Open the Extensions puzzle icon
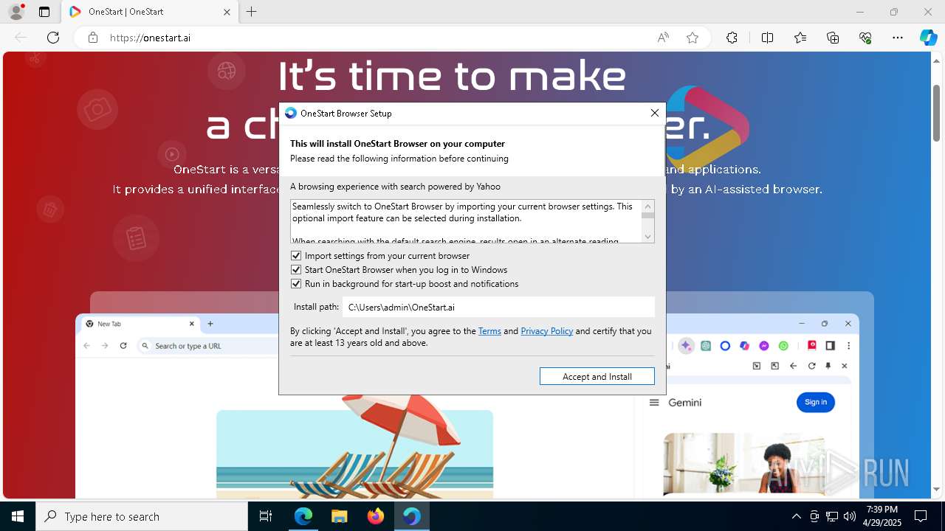Image resolution: width=945 pixels, height=531 pixels. click(x=732, y=38)
